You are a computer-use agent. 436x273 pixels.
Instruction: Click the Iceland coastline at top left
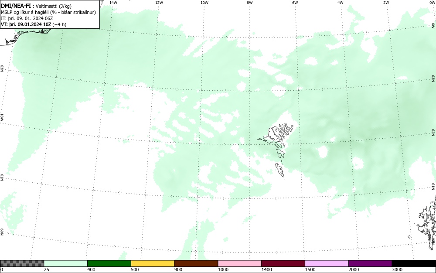tap(25, 36)
